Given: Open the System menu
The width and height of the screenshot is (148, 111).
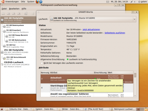Looking at the screenshot, I should 31,2.
